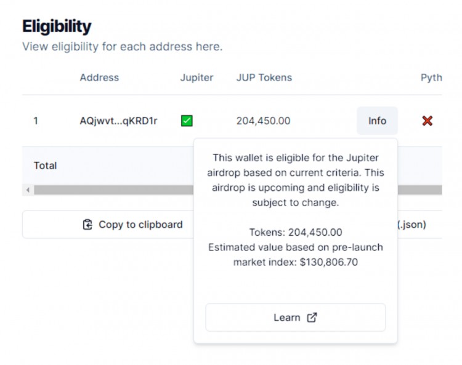The width and height of the screenshot is (462, 365).
Task: Click the JUP Tokens column header
Action: [x=264, y=78]
